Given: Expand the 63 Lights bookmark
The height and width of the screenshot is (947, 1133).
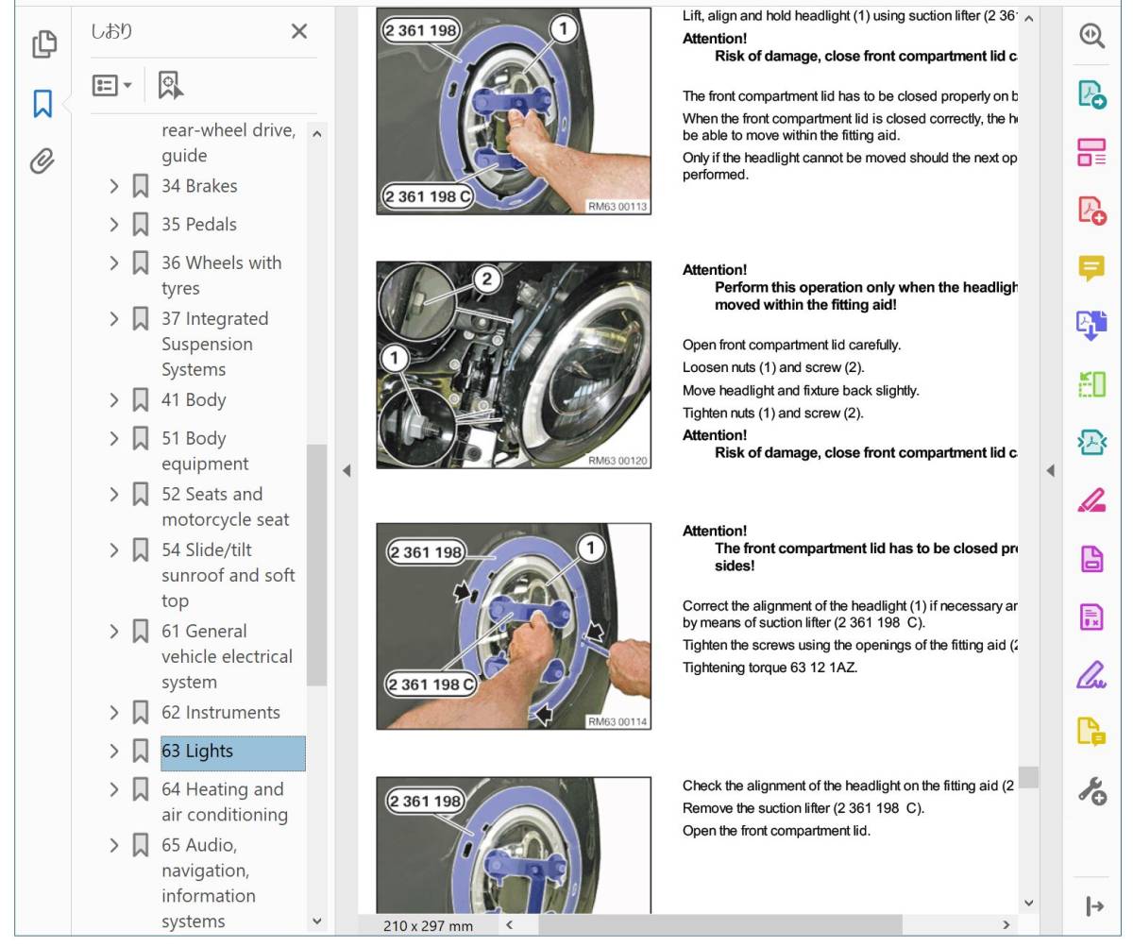Looking at the screenshot, I should tap(114, 752).
